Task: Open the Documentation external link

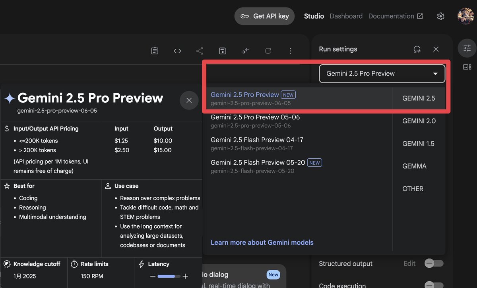Action: coord(396,16)
